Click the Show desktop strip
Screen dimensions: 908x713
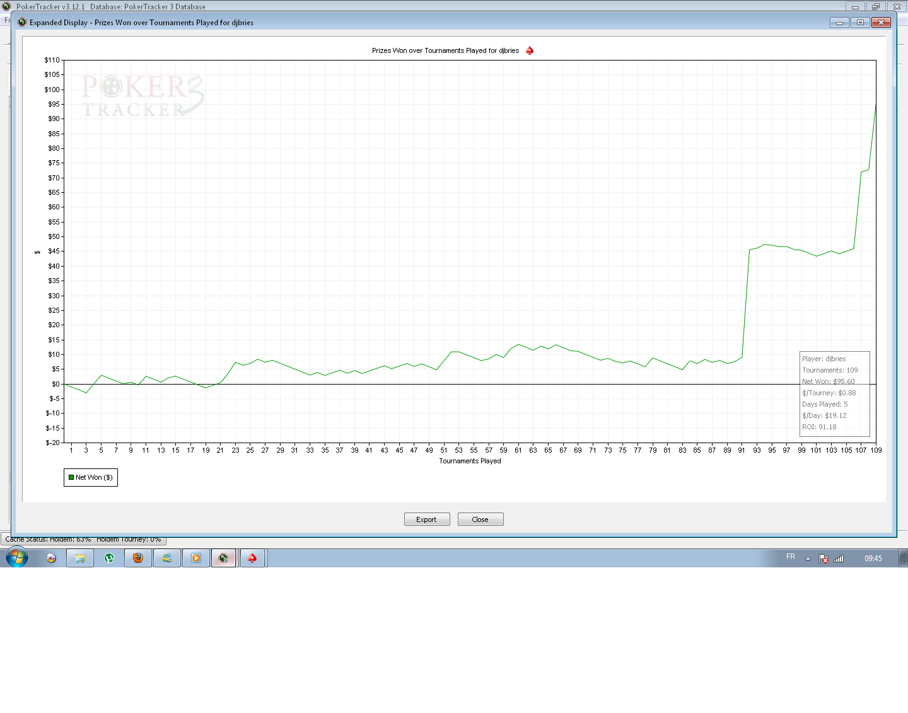[x=904, y=558]
